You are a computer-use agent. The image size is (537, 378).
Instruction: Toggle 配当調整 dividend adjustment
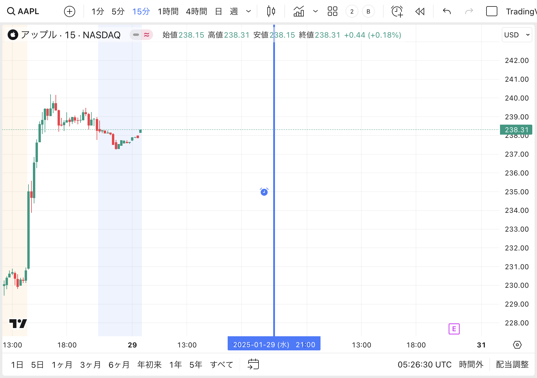coord(512,364)
